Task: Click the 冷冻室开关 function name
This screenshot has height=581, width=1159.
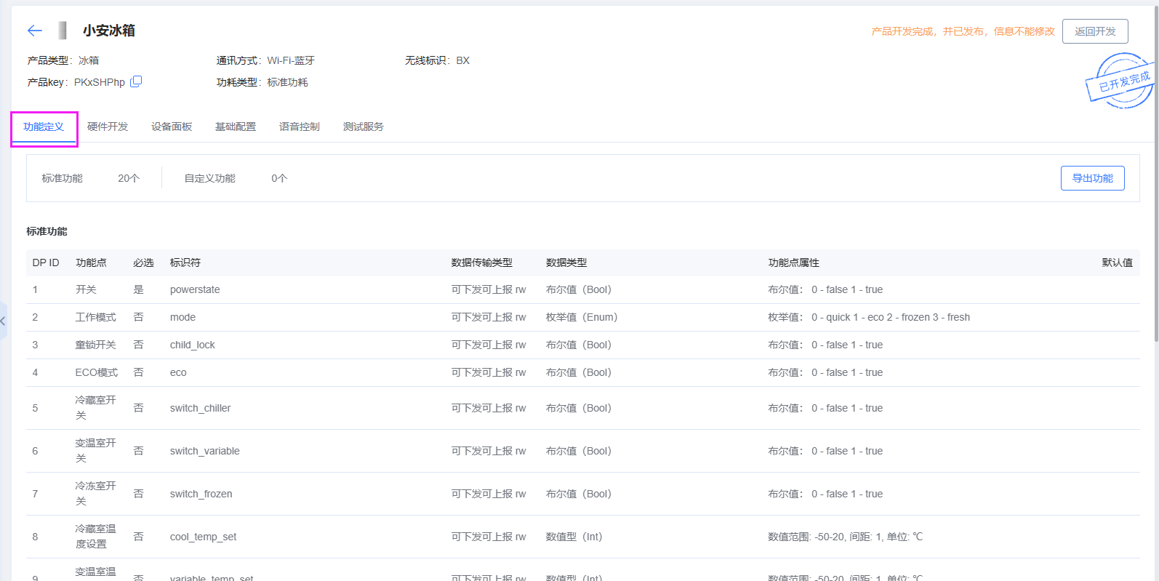Action: pos(96,494)
